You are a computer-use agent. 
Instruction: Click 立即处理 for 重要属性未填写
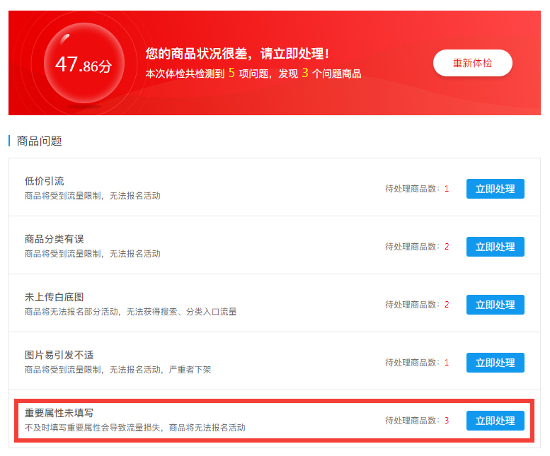[495, 421]
